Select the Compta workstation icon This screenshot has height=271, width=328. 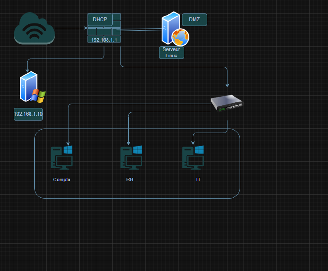(x=62, y=157)
